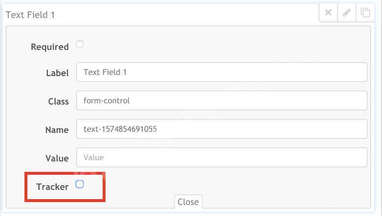Click into the Label input field
The height and width of the screenshot is (216, 382).
[x=222, y=72]
